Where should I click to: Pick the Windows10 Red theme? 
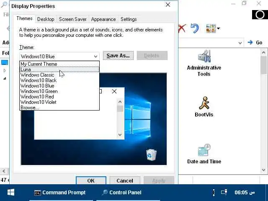59,97
